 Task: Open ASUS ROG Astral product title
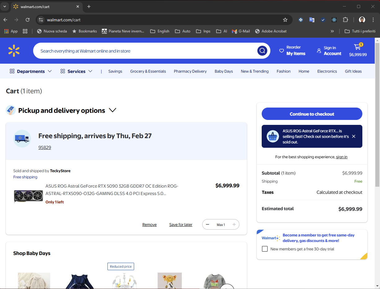[x=112, y=190]
